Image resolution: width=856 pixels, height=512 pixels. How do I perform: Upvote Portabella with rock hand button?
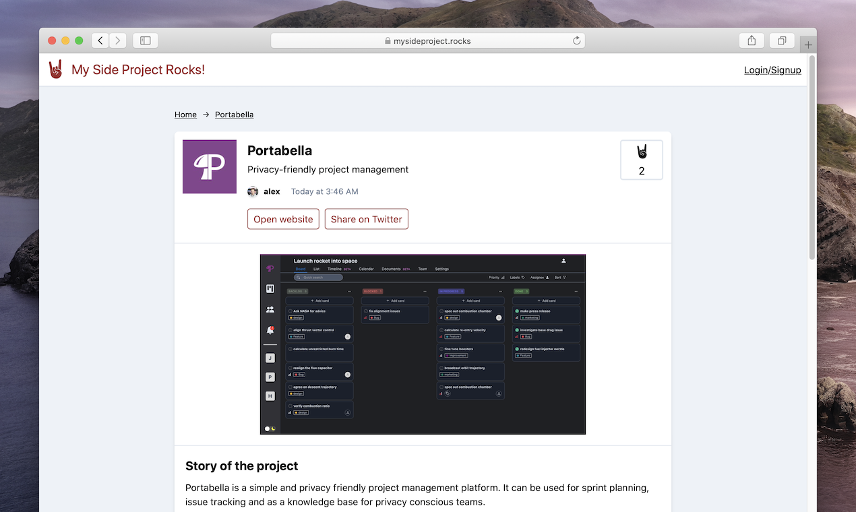(642, 160)
